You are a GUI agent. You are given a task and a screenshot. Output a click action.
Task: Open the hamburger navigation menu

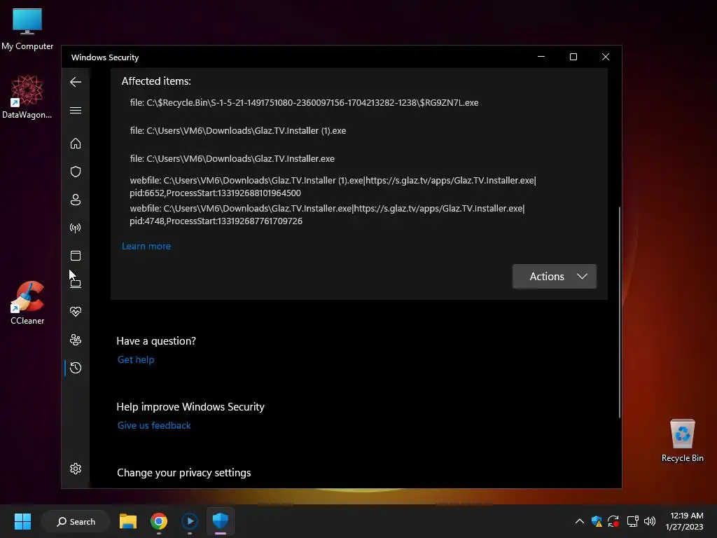click(x=76, y=110)
